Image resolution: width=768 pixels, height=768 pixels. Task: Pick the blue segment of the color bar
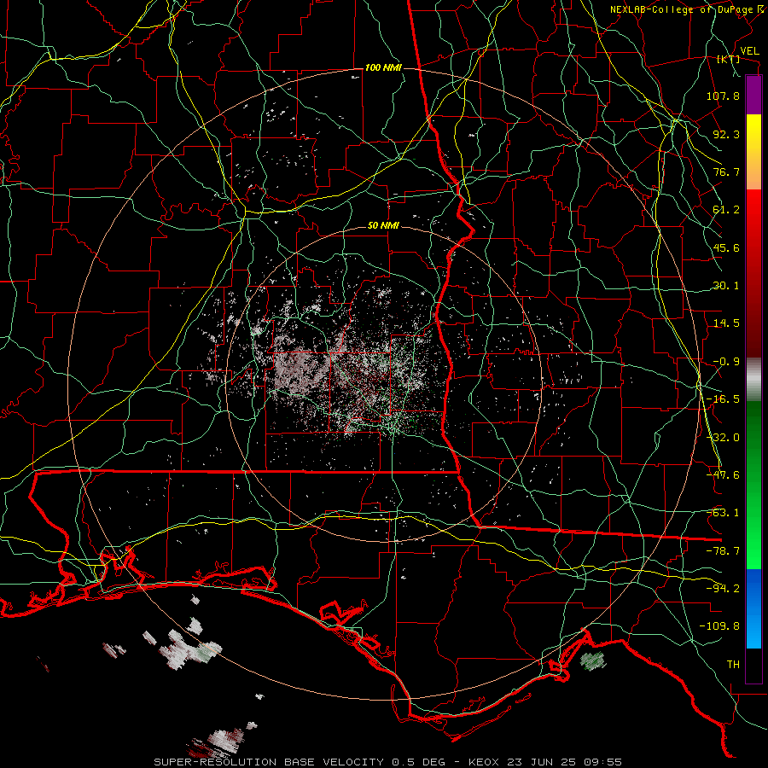753,608
